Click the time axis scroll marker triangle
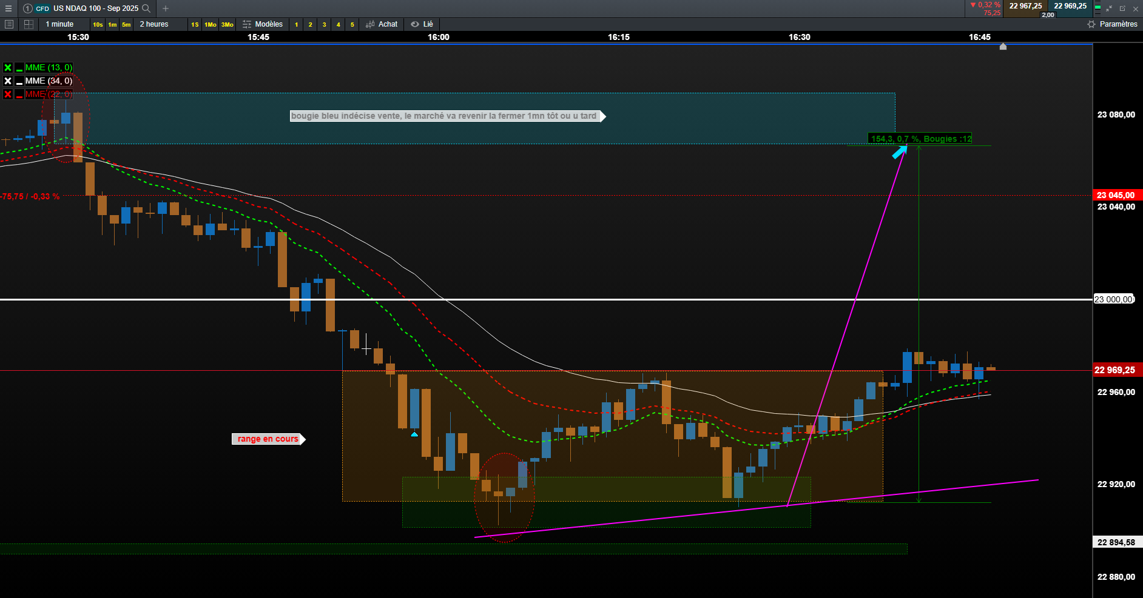The image size is (1143, 598). pos(1003,46)
